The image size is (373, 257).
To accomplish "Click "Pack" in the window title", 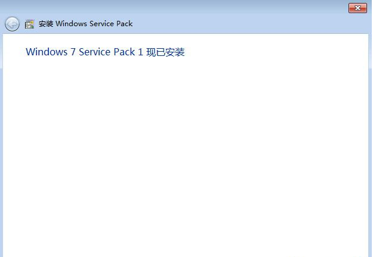I will 125,24.
